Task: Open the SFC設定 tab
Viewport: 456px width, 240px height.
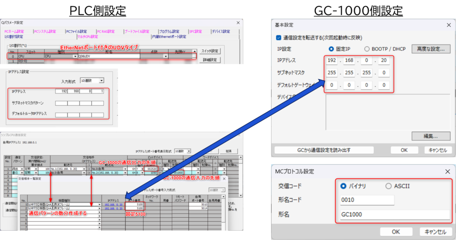Action: pos(195,32)
